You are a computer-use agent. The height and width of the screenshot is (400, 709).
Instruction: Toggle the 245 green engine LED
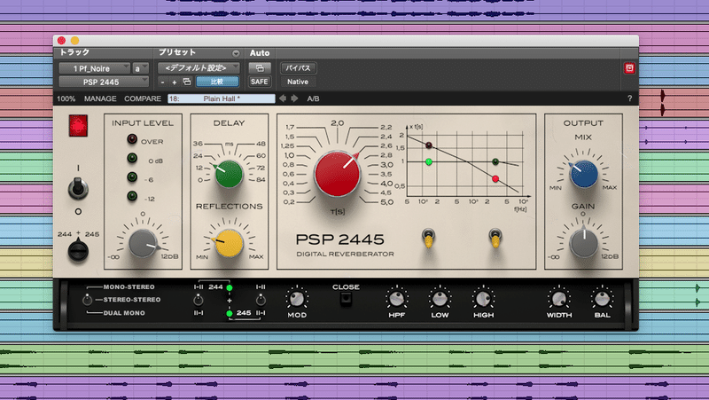click(230, 313)
